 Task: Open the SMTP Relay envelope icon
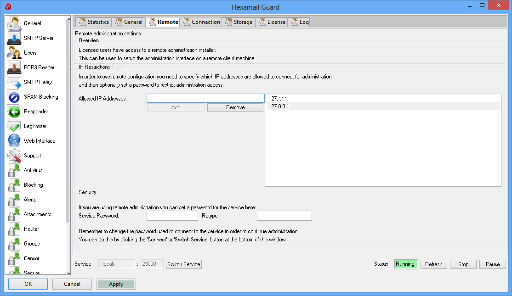[14, 82]
